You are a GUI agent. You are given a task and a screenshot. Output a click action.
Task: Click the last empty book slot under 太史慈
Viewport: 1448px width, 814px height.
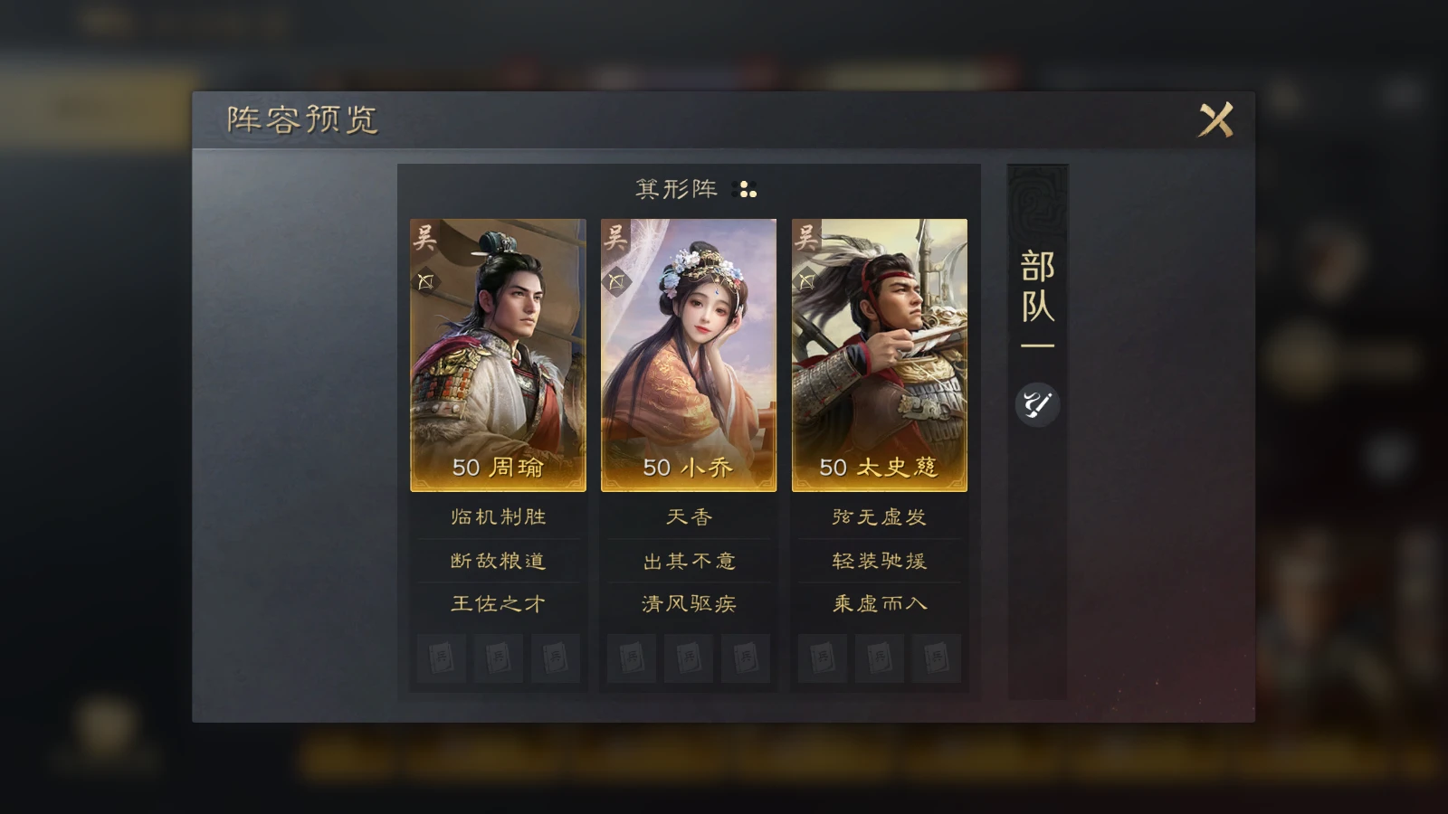point(937,658)
